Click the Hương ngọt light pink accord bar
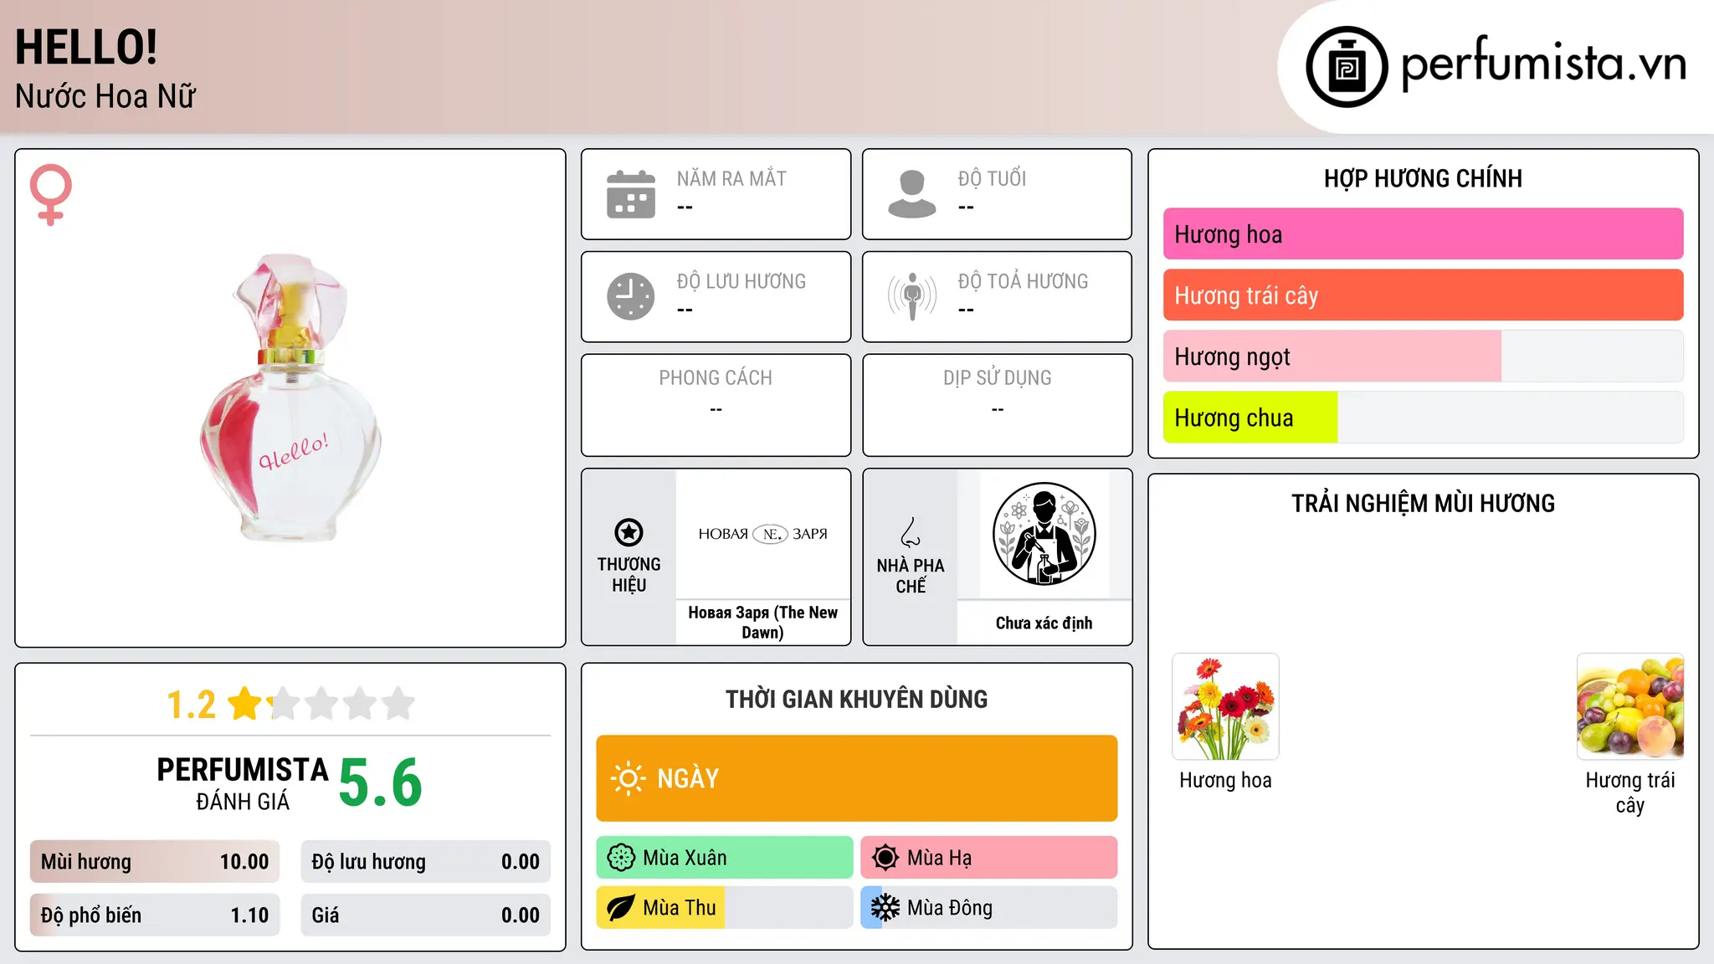 pos(1423,356)
